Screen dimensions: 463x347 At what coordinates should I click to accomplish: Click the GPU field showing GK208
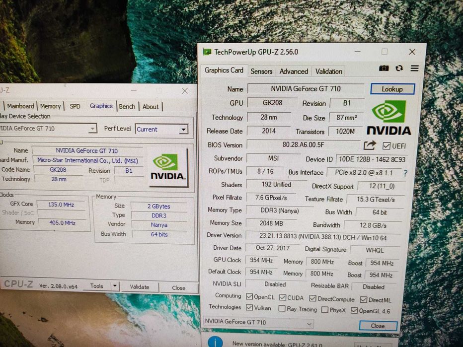(x=272, y=103)
